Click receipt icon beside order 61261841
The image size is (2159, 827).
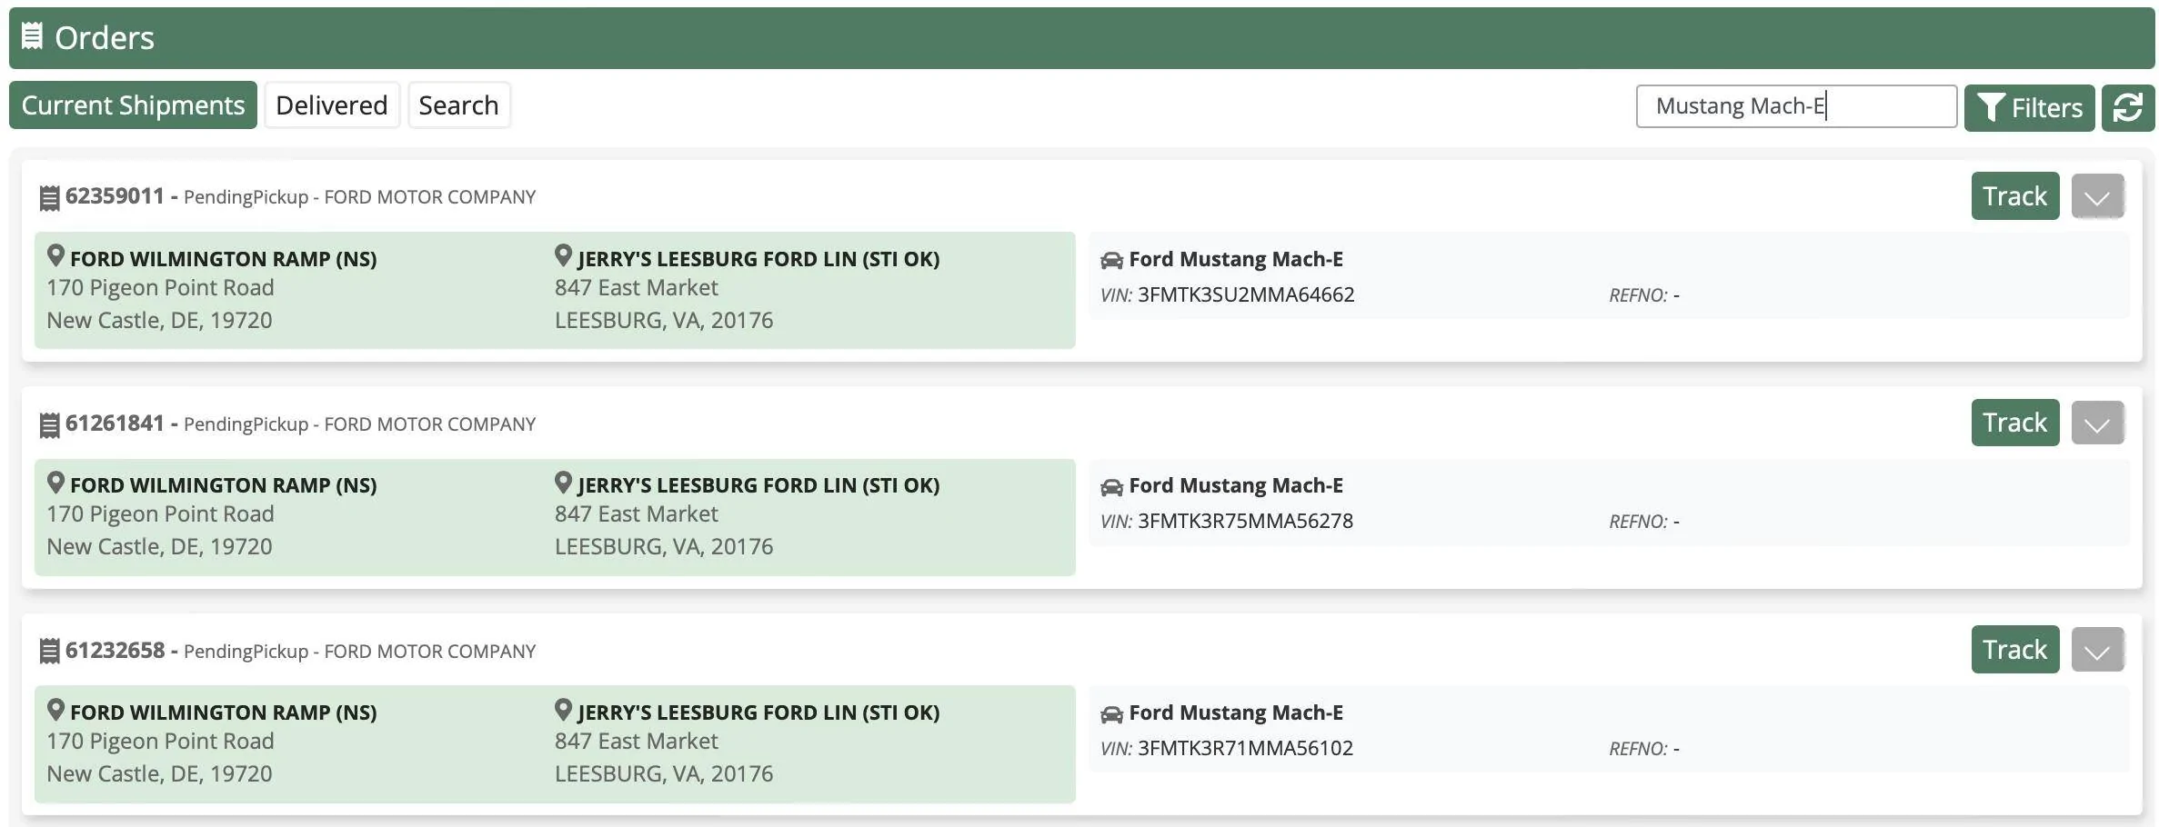pos(50,424)
